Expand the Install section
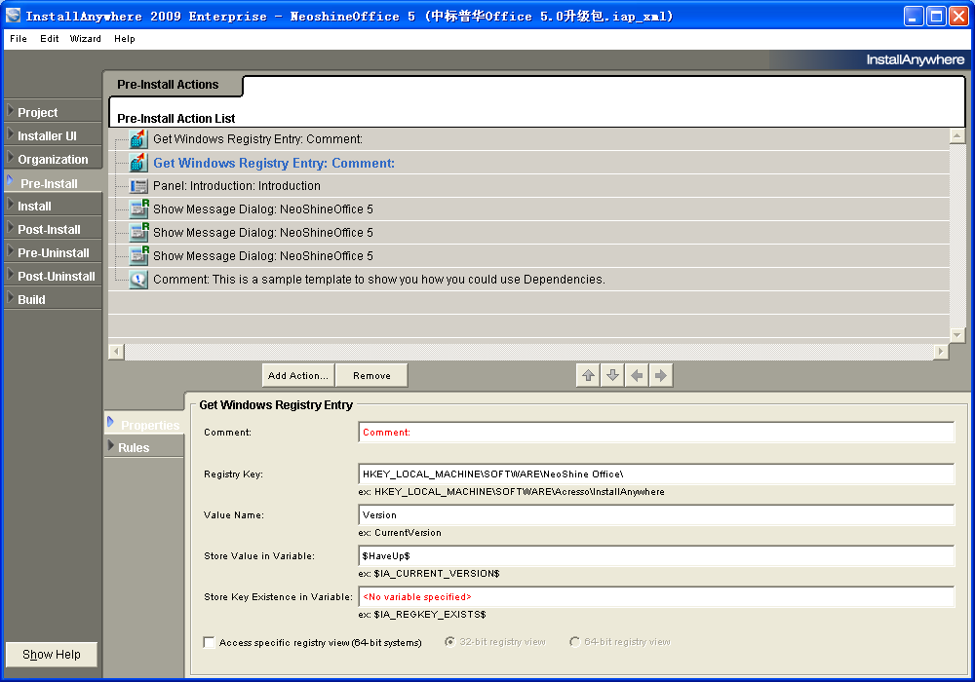Image resolution: width=975 pixels, height=682 pixels. coord(53,206)
